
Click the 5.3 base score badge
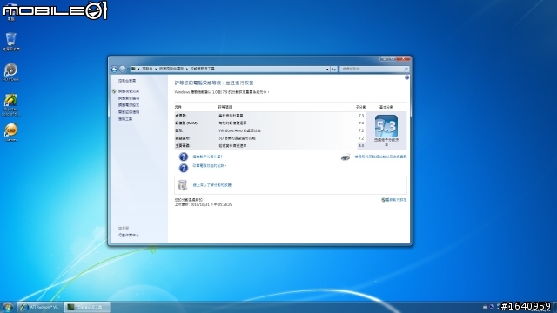(x=386, y=126)
